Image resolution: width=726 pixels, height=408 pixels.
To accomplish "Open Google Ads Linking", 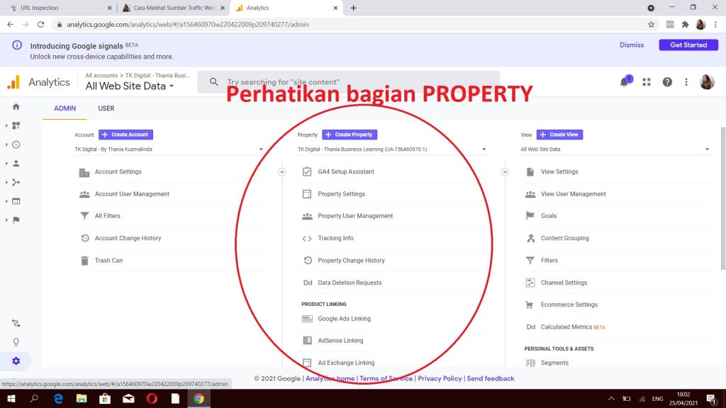I will (344, 319).
